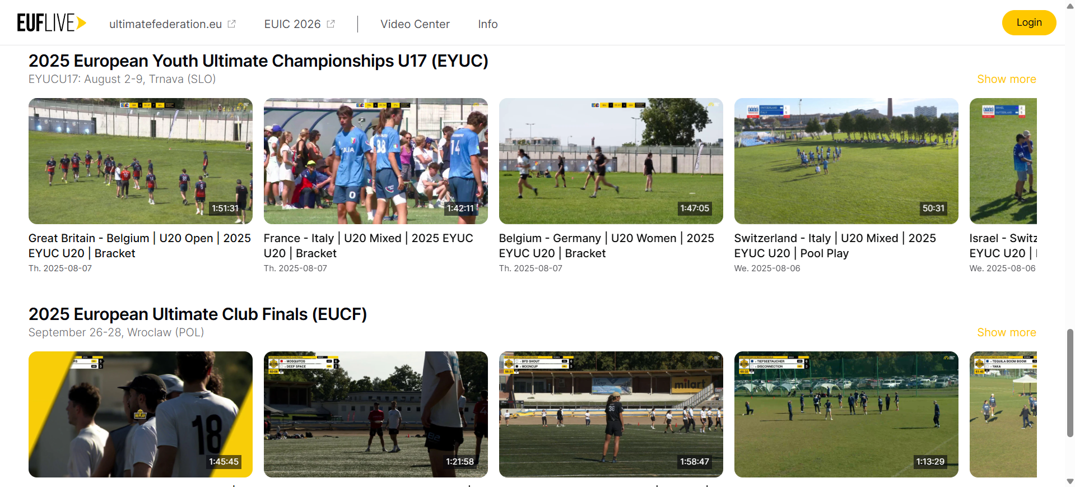Click the page scroll-down arrow
This screenshot has width=1075, height=487.
[x=1070, y=481]
